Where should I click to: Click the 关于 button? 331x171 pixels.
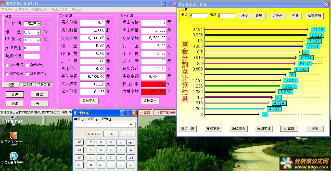click(39, 104)
